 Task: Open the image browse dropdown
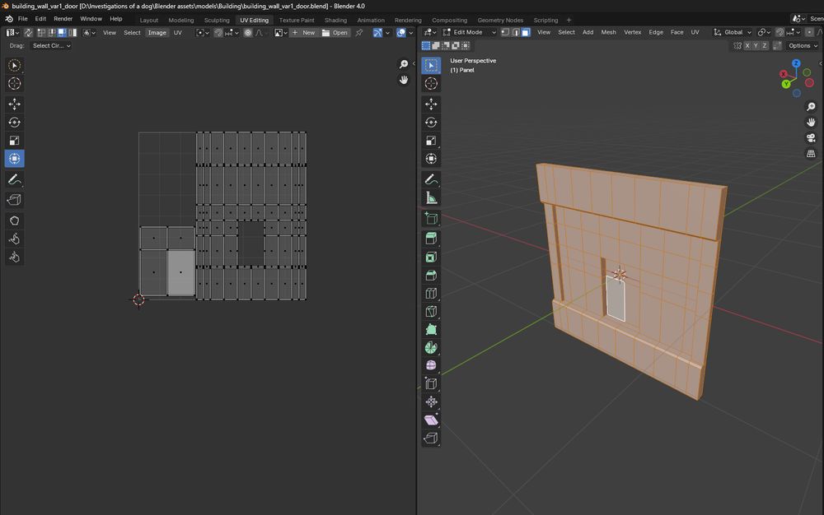[x=281, y=33]
